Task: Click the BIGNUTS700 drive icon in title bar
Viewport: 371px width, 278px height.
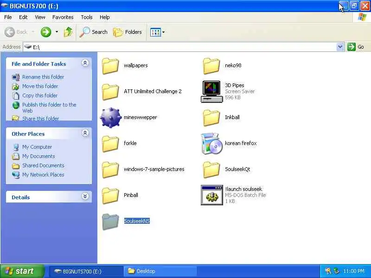Action: (x=5, y=6)
